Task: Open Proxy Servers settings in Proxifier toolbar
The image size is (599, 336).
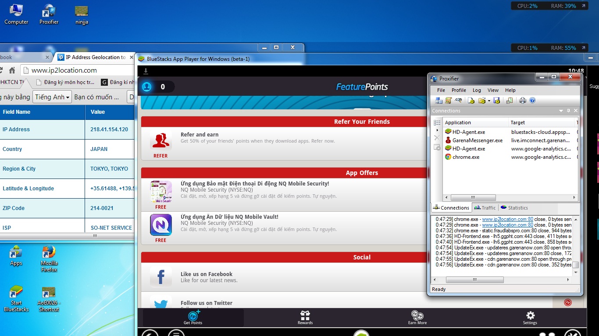Action: tap(439, 101)
